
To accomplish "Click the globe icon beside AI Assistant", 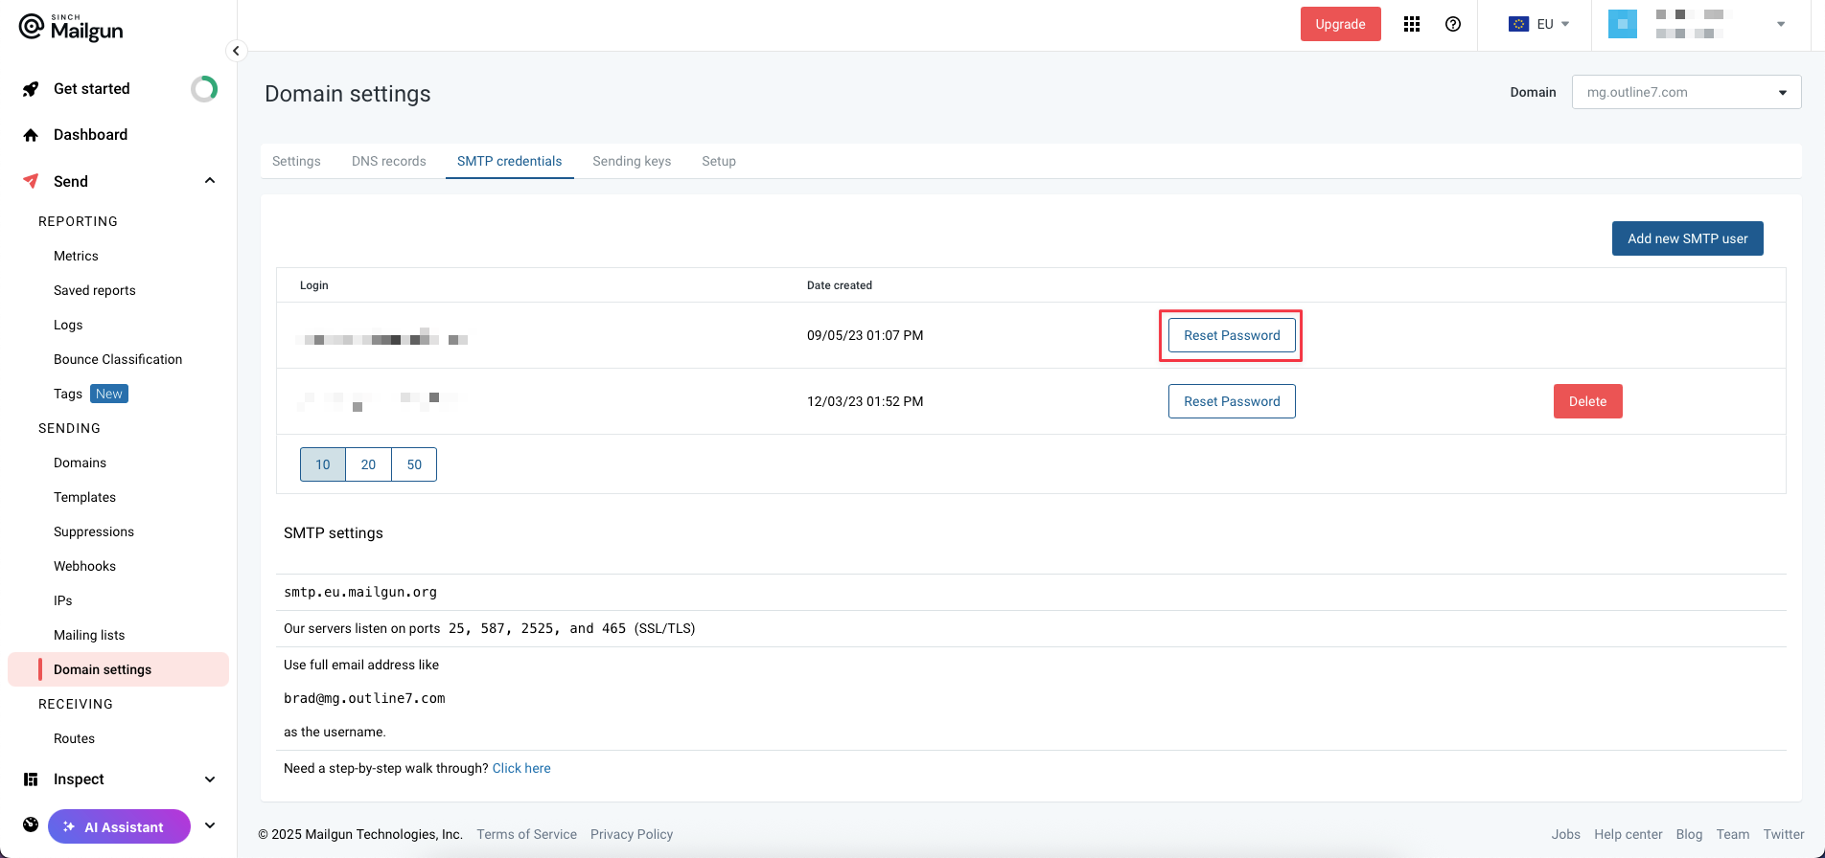I will [x=31, y=824].
